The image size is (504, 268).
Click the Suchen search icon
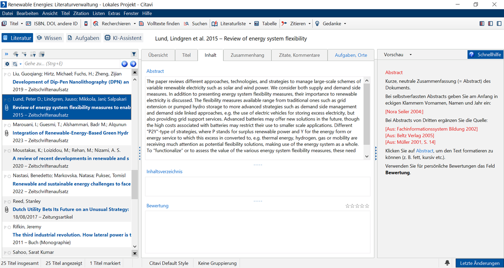(x=187, y=24)
